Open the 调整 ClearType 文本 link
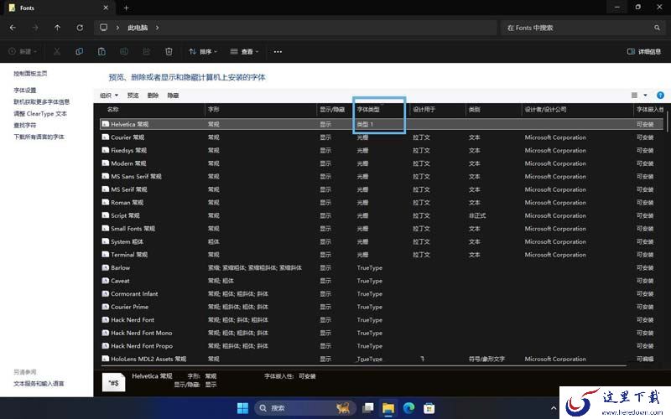This screenshot has width=671, height=419. [x=40, y=114]
